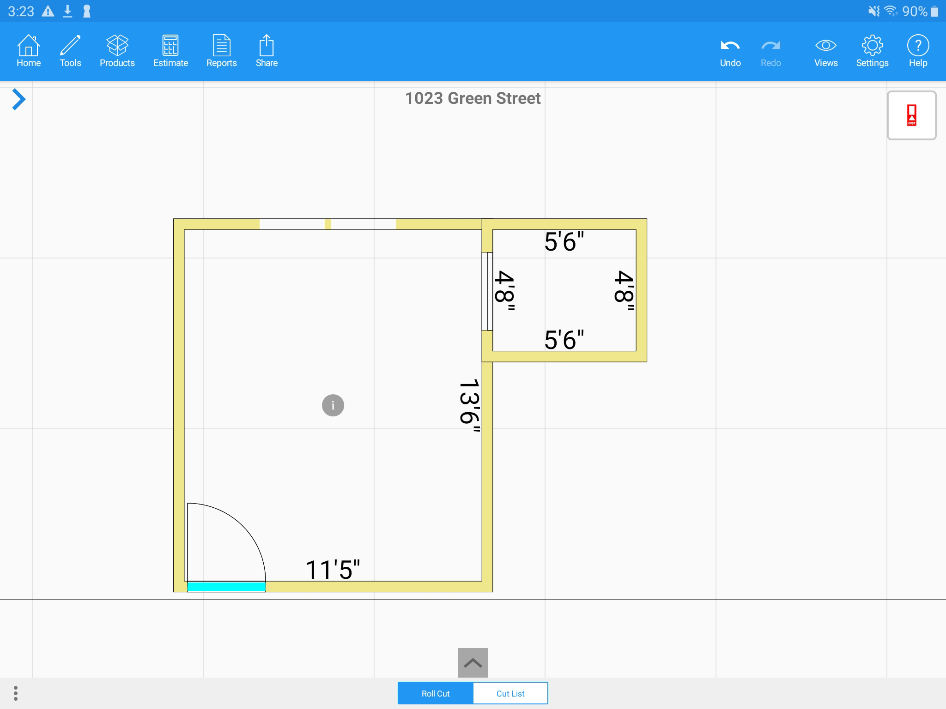
Task: Click the grayed Redo arrow
Action: tap(770, 52)
